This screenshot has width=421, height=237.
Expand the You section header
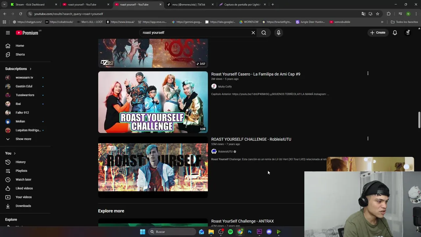(x=11, y=153)
